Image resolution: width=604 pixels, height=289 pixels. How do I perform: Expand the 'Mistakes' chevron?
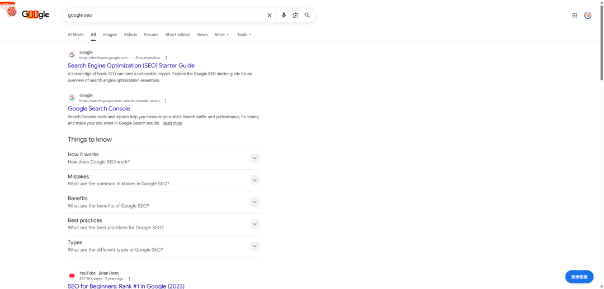click(254, 180)
